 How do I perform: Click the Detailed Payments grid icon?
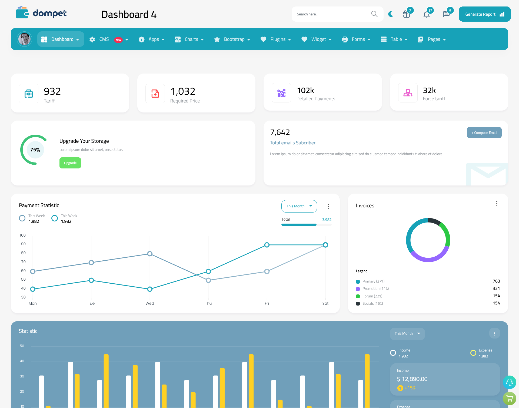pyautogui.click(x=281, y=93)
